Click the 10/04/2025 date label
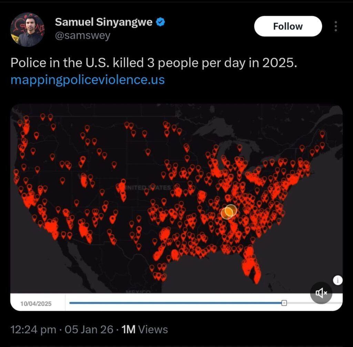 (36, 304)
